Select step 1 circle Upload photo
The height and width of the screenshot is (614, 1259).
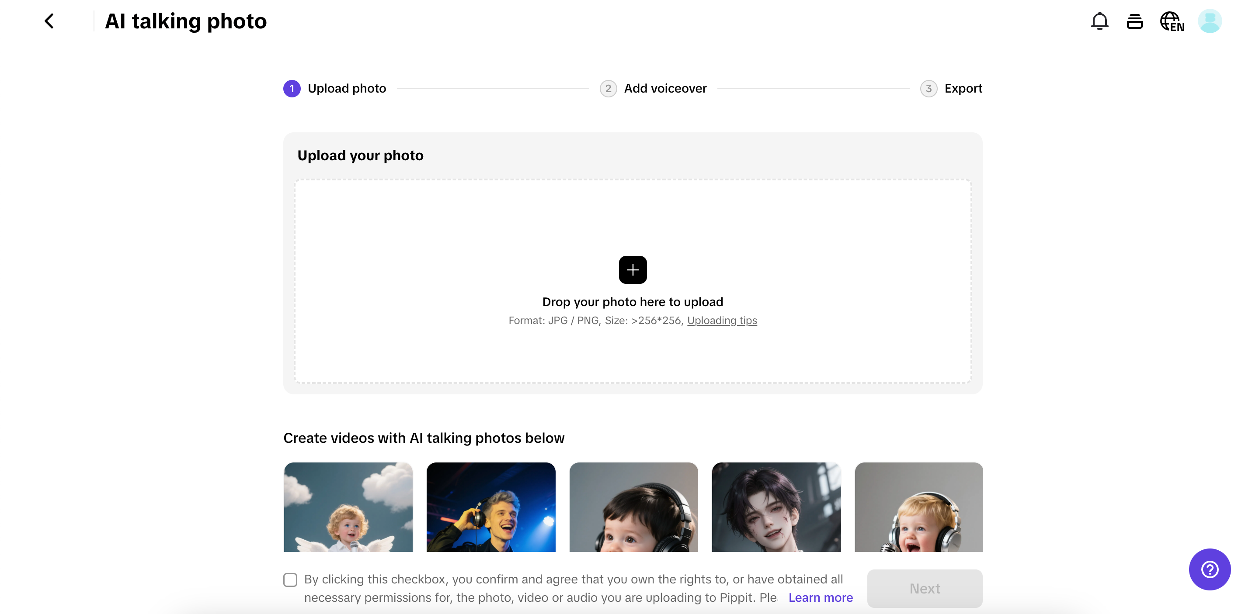[292, 88]
